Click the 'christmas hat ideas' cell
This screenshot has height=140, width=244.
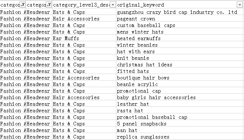click(x=180, y=65)
